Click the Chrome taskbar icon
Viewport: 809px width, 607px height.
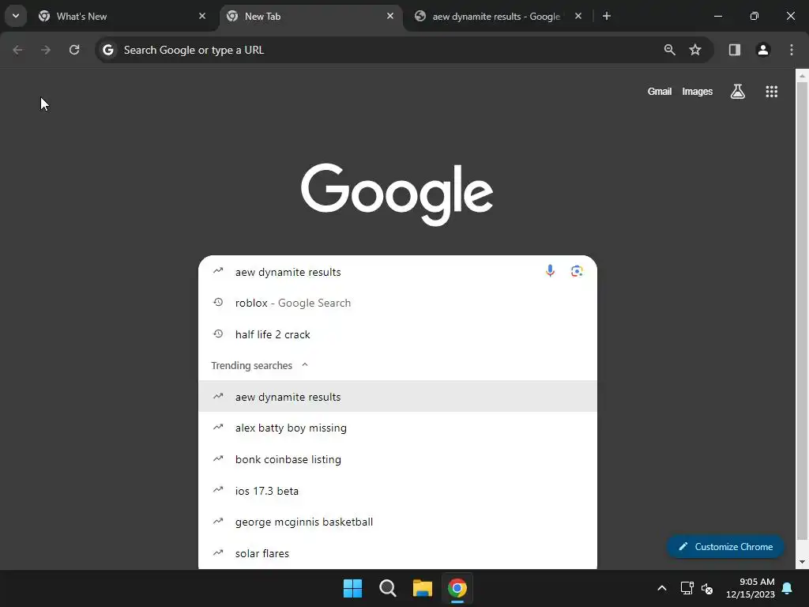pyautogui.click(x=457, y=588)
